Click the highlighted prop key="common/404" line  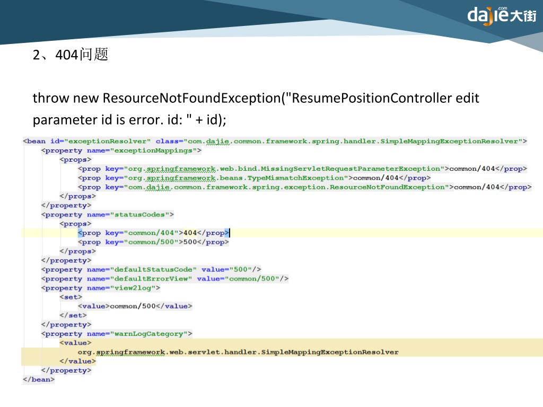click(153, 233)
